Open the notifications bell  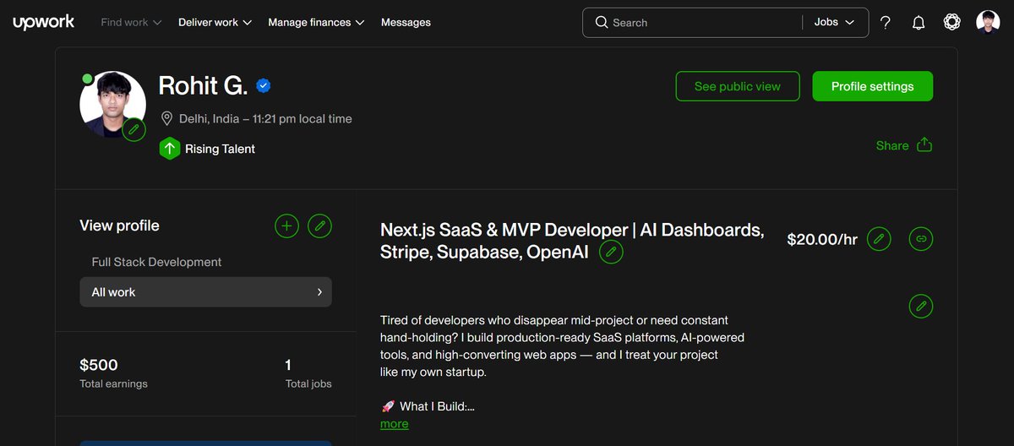(x=919, y=23)
